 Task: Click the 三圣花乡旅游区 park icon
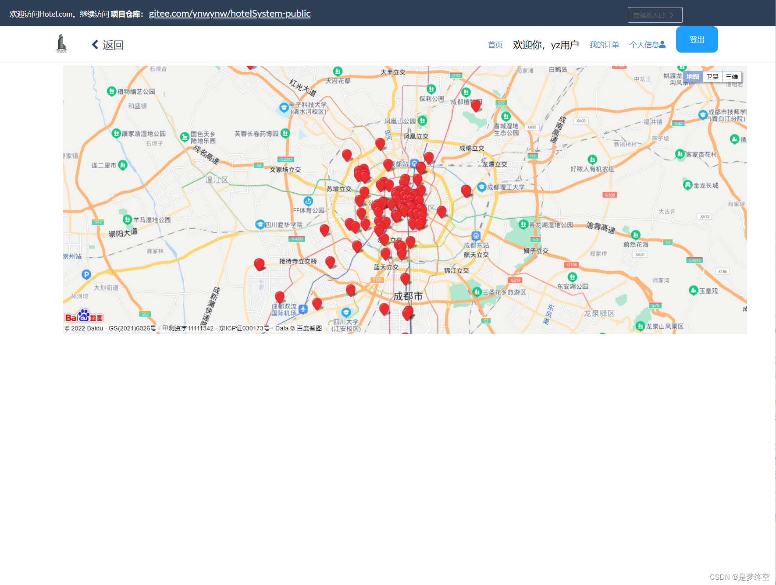(477, 291)
